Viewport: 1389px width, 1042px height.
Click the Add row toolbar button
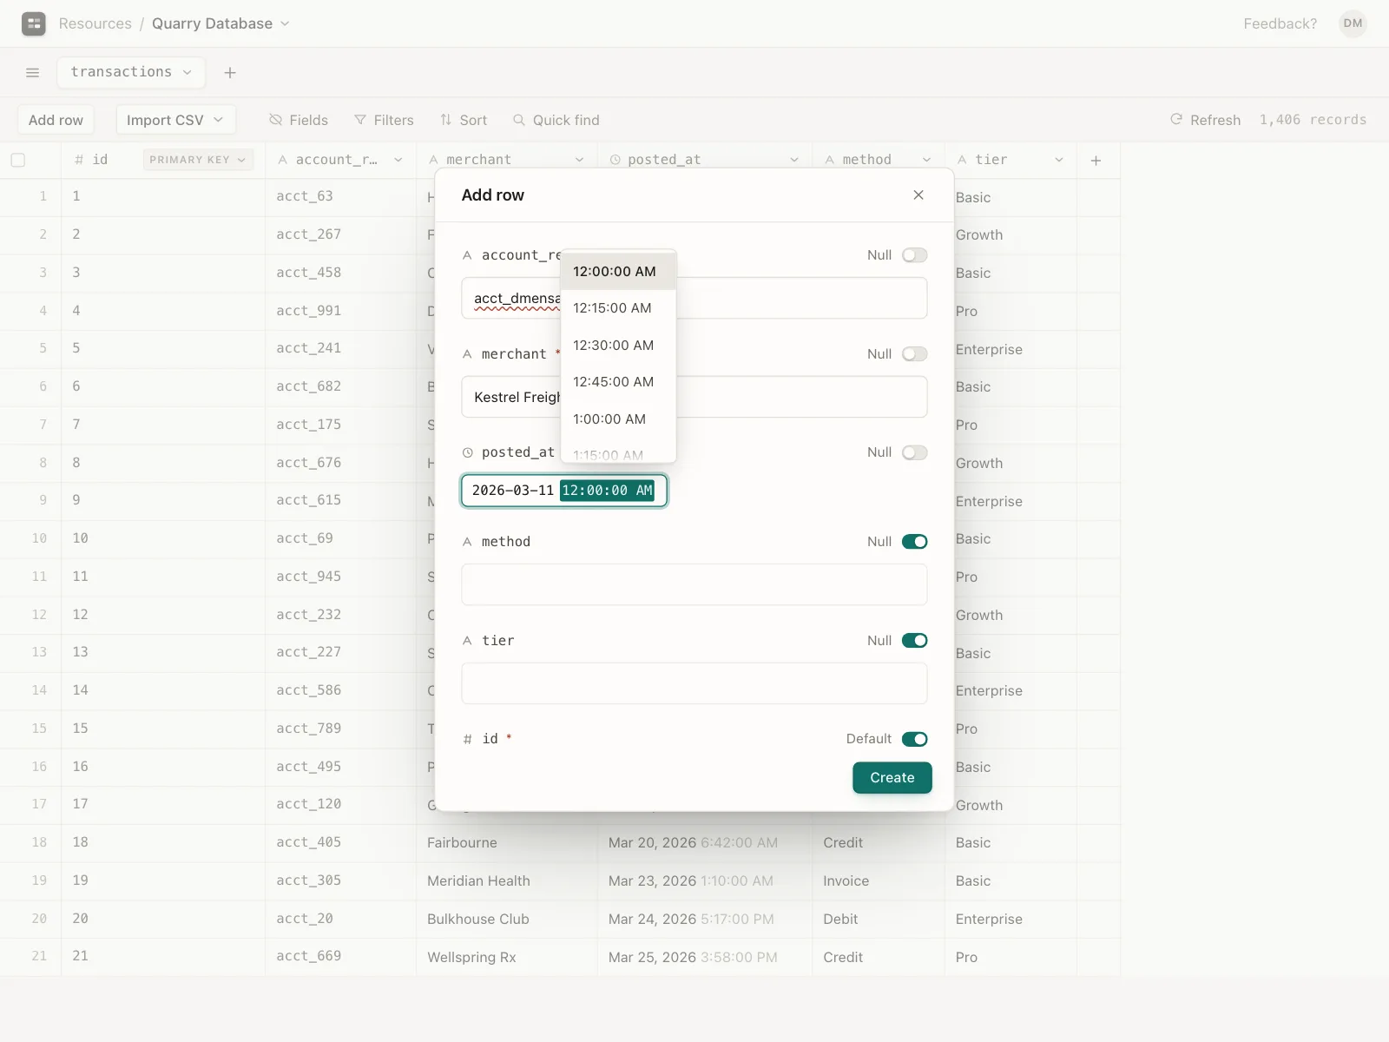(x=56, y=120)
